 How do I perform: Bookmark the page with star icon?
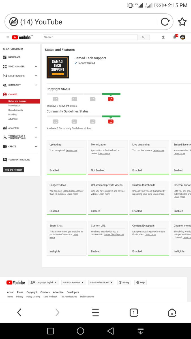point(182,22)
